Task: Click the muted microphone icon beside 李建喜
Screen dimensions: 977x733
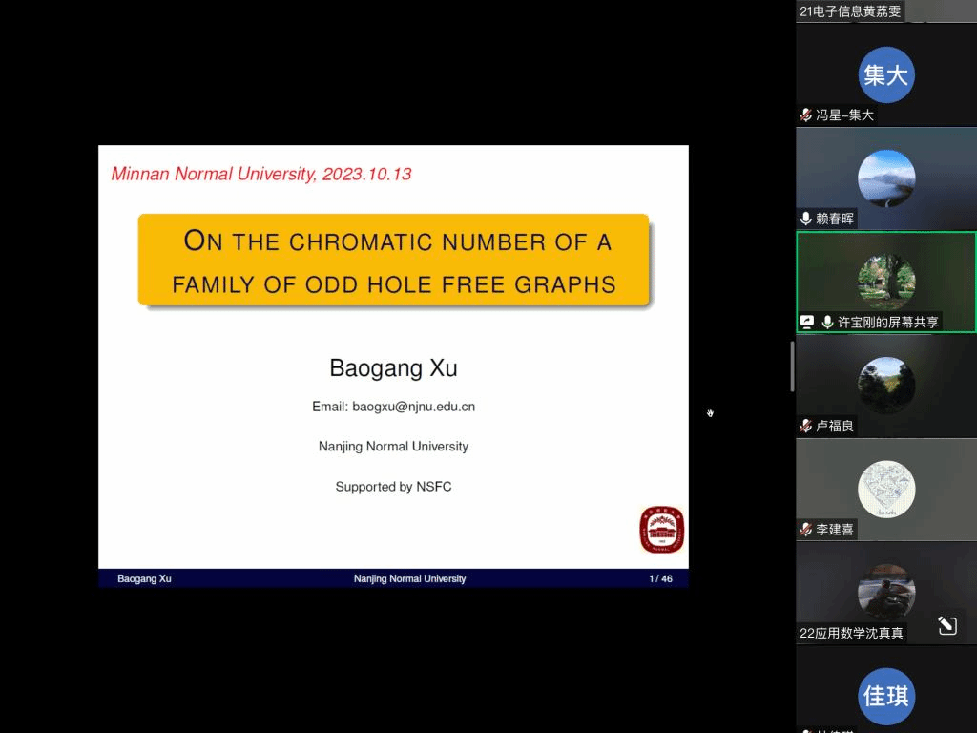Action: 806,529
